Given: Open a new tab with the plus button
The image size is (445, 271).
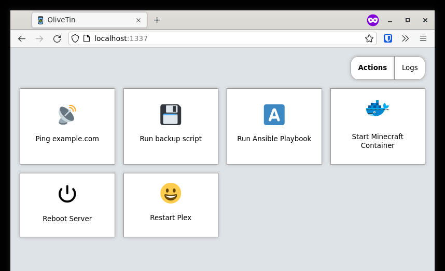Looking at the screenshot, I should (x=157, y=20).
